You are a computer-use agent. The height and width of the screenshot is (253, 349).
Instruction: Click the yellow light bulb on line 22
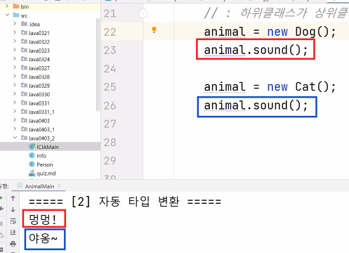tap(154, 30)
